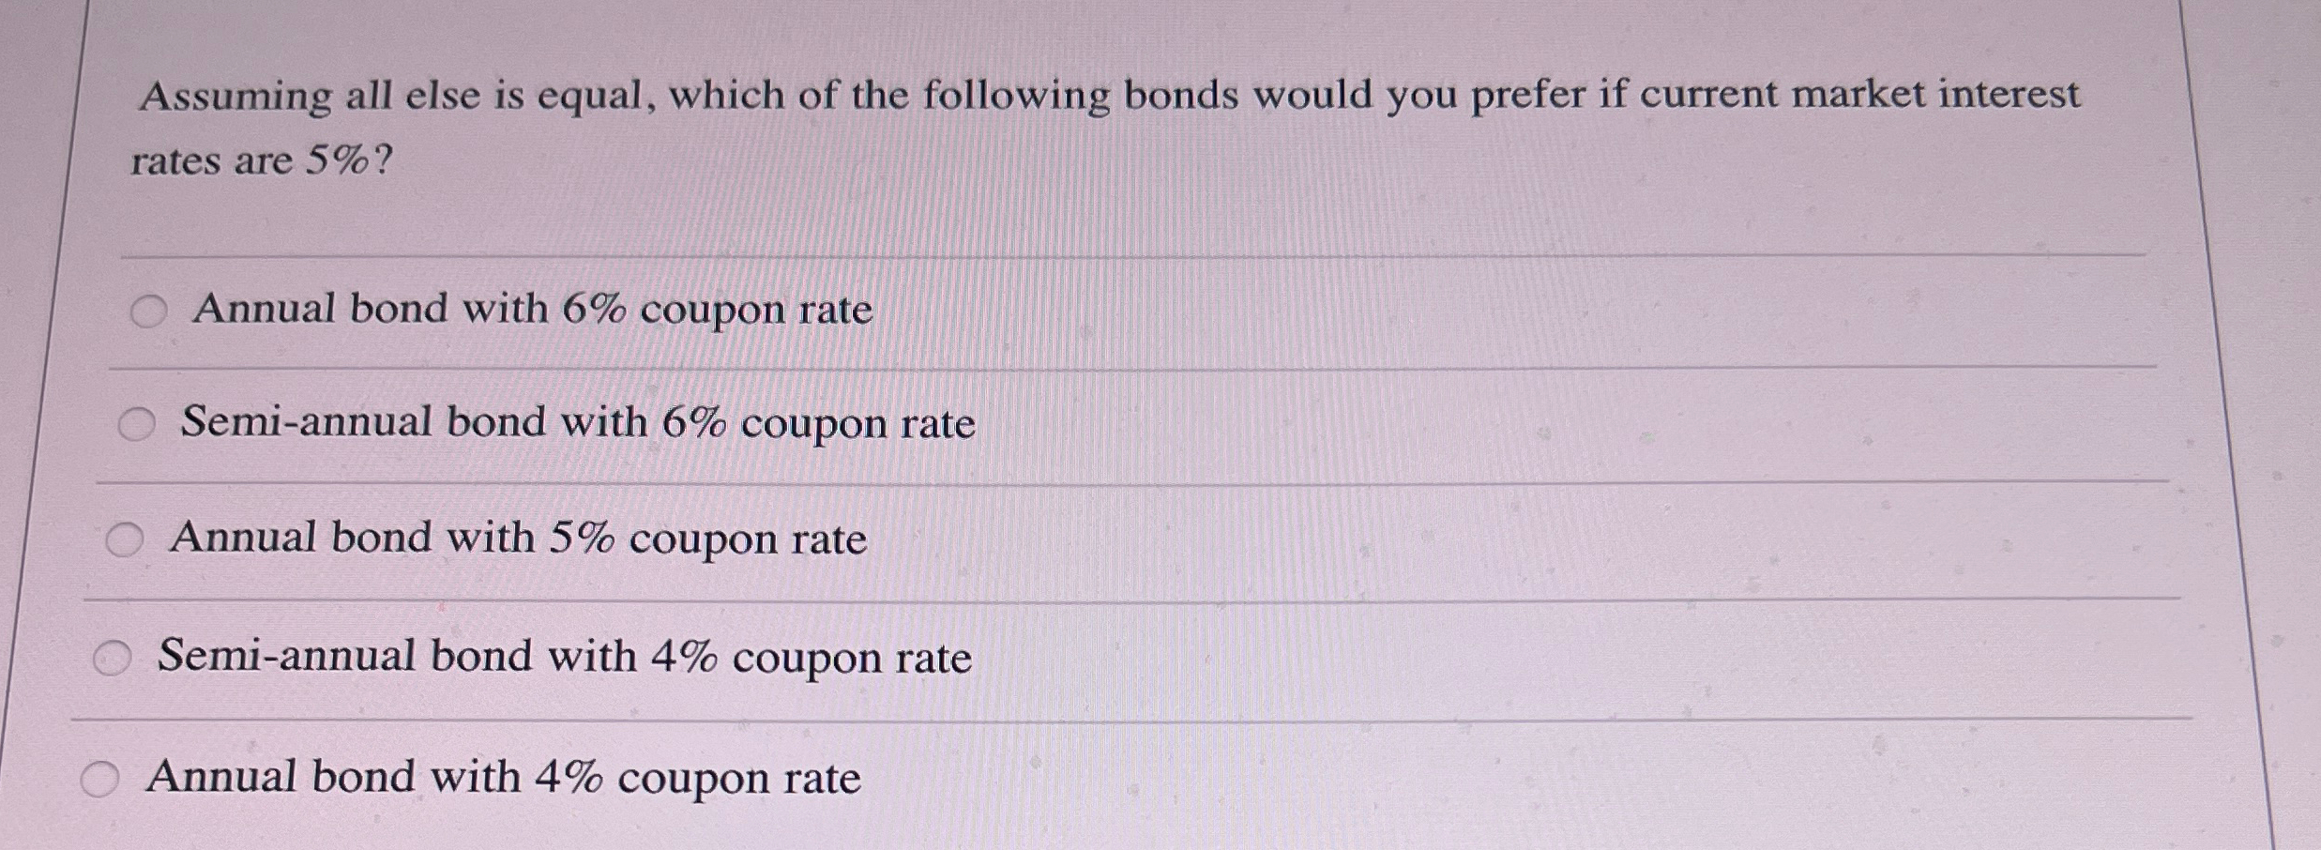2321x850 pixels.
Task: Select the radio button for 'Semi-annual bond with 4% coupon rate'
Action: (x=113, y=656)
